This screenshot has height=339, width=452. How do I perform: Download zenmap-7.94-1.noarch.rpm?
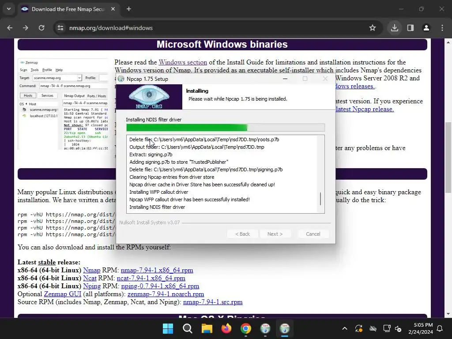[166, 294]
